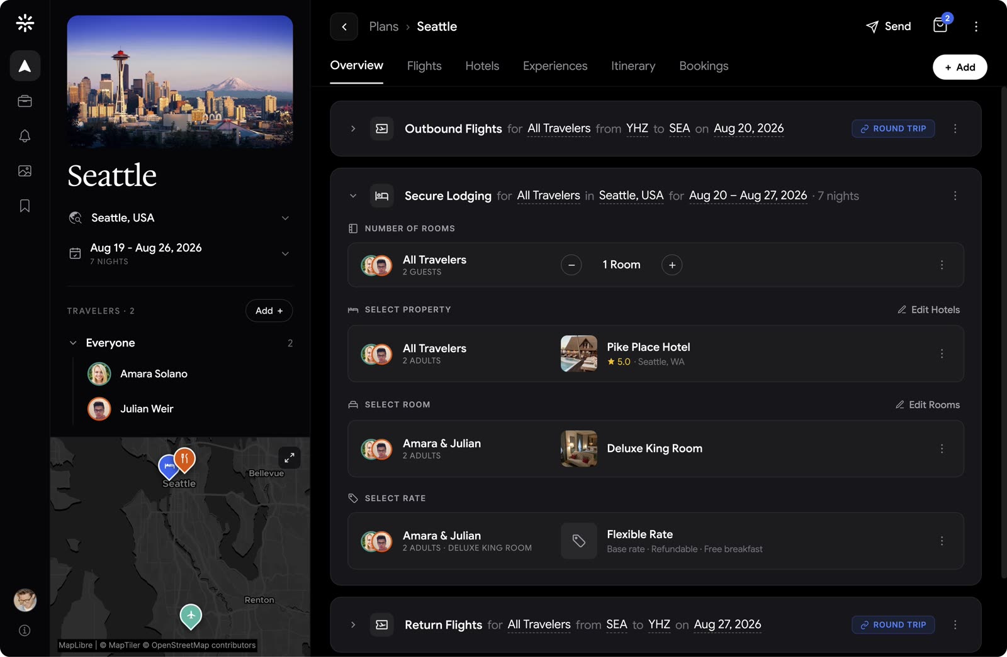Viewport: 1007px width, 657px height.
Task: Click the info icon in sidebar
Action: [x=25, y=630]
